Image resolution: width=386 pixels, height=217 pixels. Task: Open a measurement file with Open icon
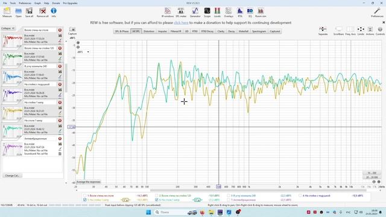(19, 12)
